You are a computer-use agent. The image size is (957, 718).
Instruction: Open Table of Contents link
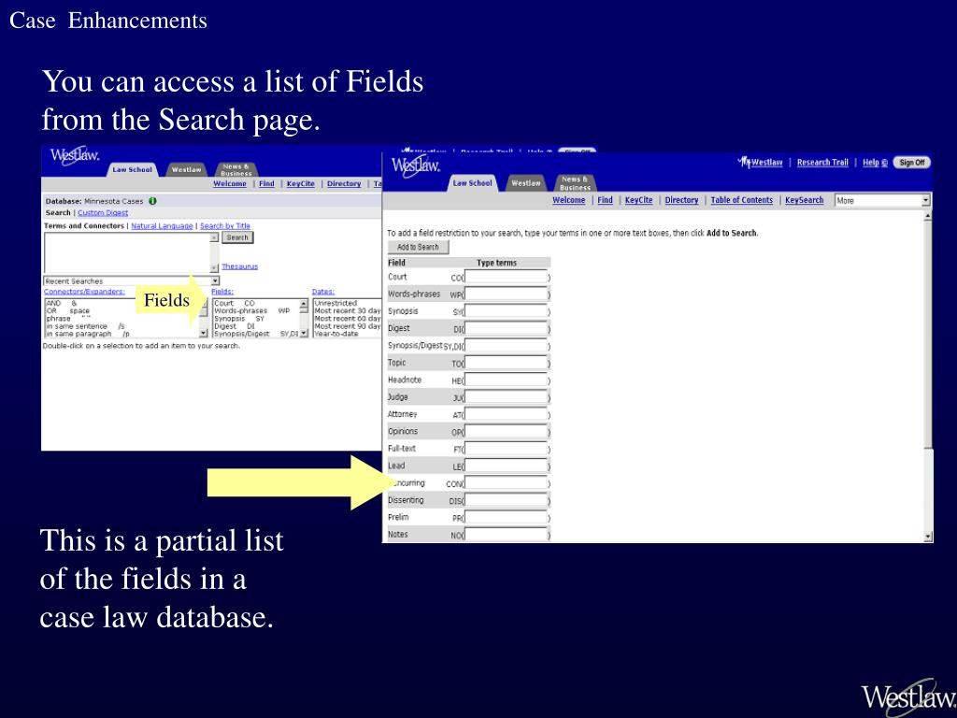coord(741,200)
